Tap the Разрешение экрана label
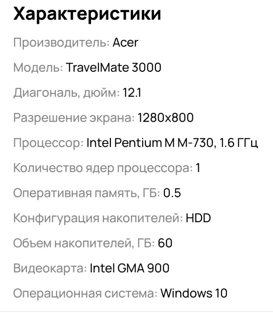 (x=74, y=118)
